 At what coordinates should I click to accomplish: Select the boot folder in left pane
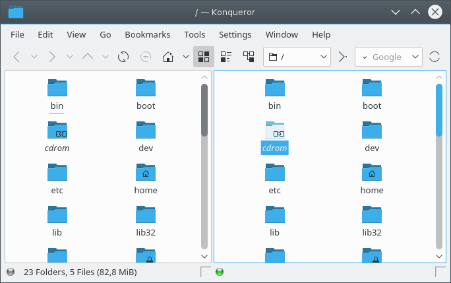coord(146,92)
